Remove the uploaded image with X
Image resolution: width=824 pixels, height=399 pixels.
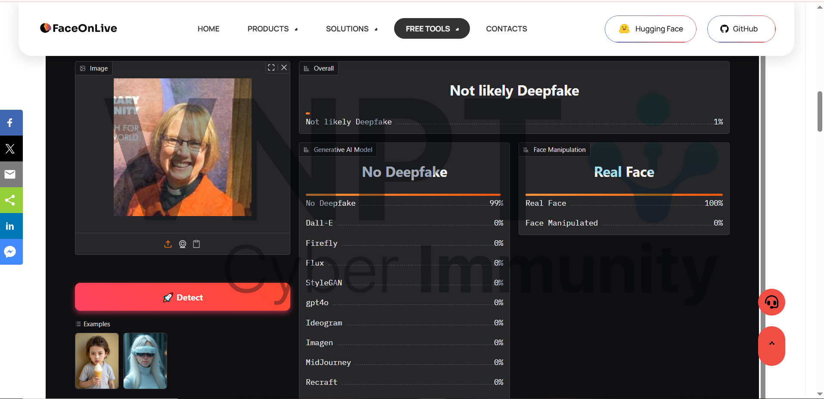tap(284, 68)
